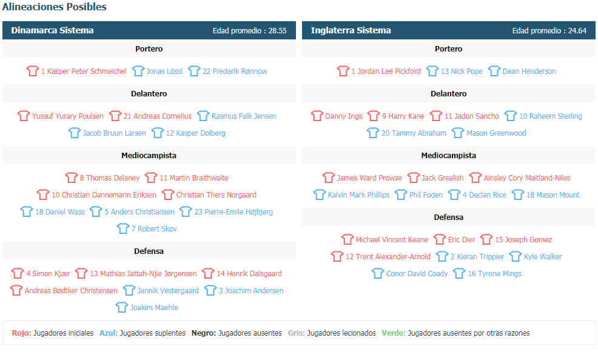
Task: Click the red shirt icon beside Kasper Peter Schmeichel
Action: point(32,71)
